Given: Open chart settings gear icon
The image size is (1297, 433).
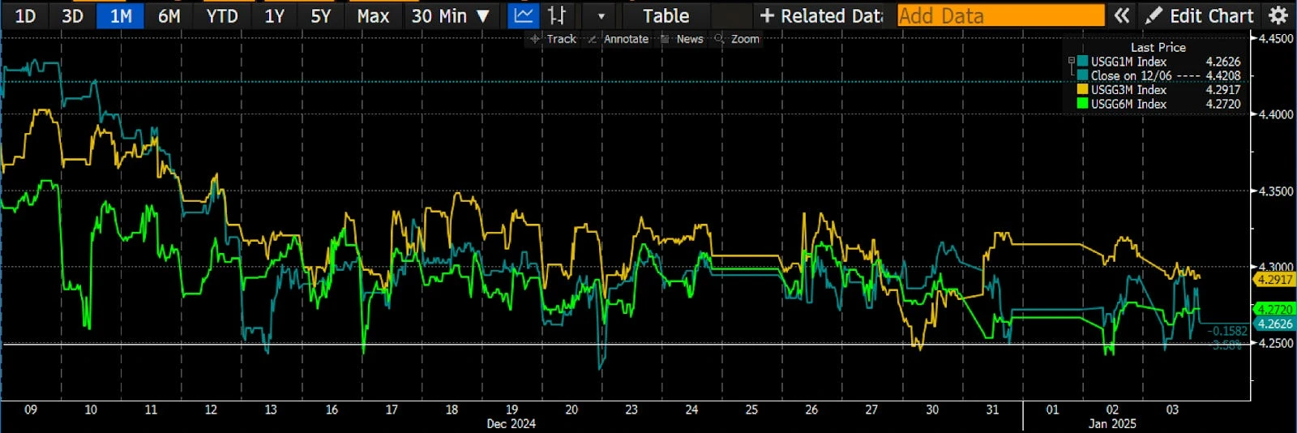Looking at the screenshot, I should [1278, 15].
